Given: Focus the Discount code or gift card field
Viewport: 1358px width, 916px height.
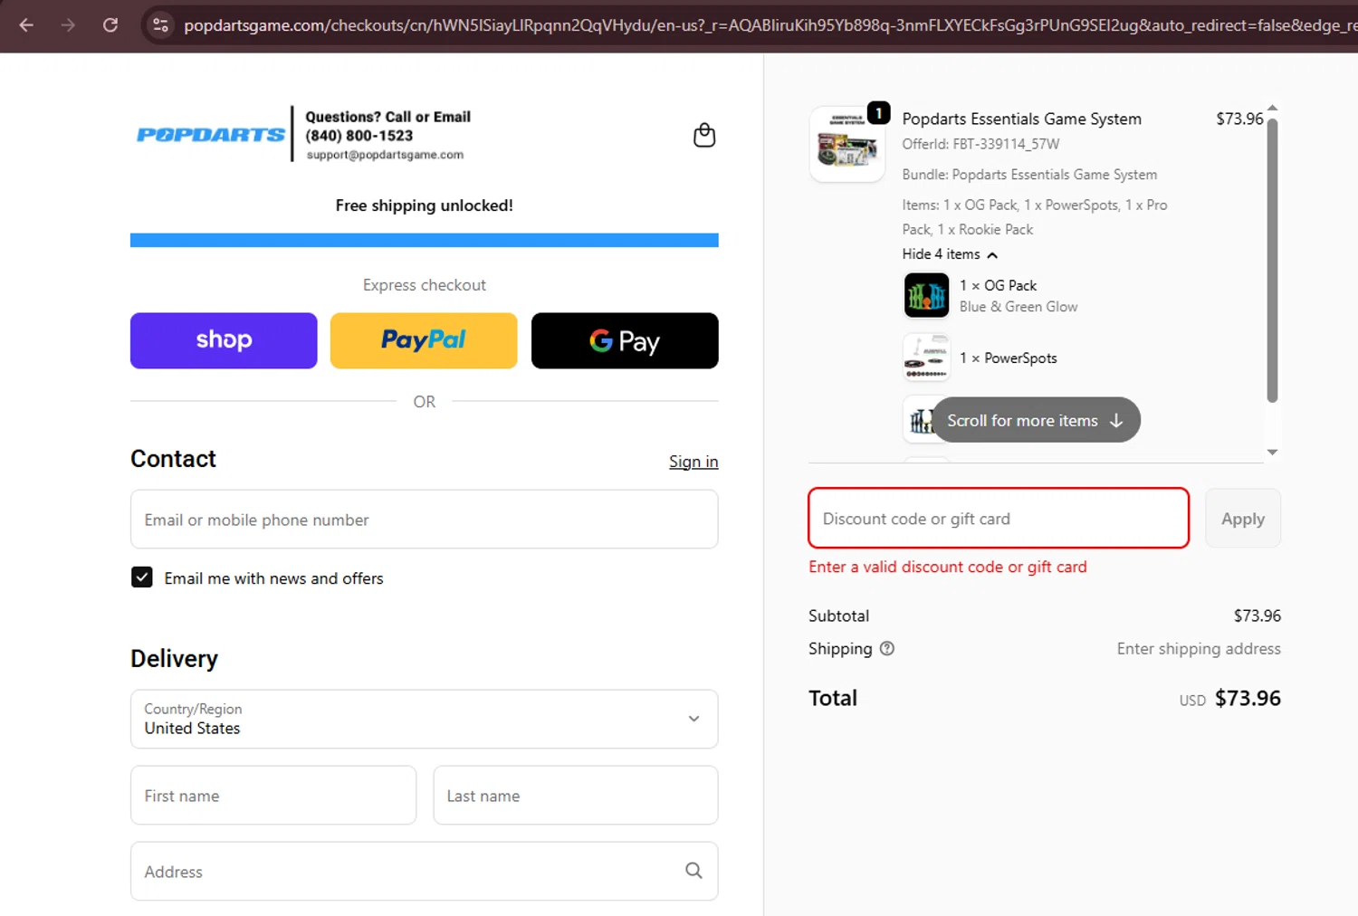Looking at the screenshot, I should click(x=999, y=519).
